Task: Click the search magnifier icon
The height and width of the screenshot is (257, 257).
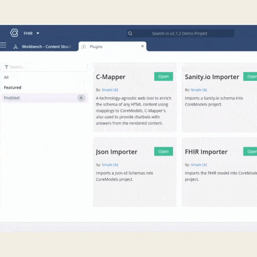Action: tap(130, 33)
